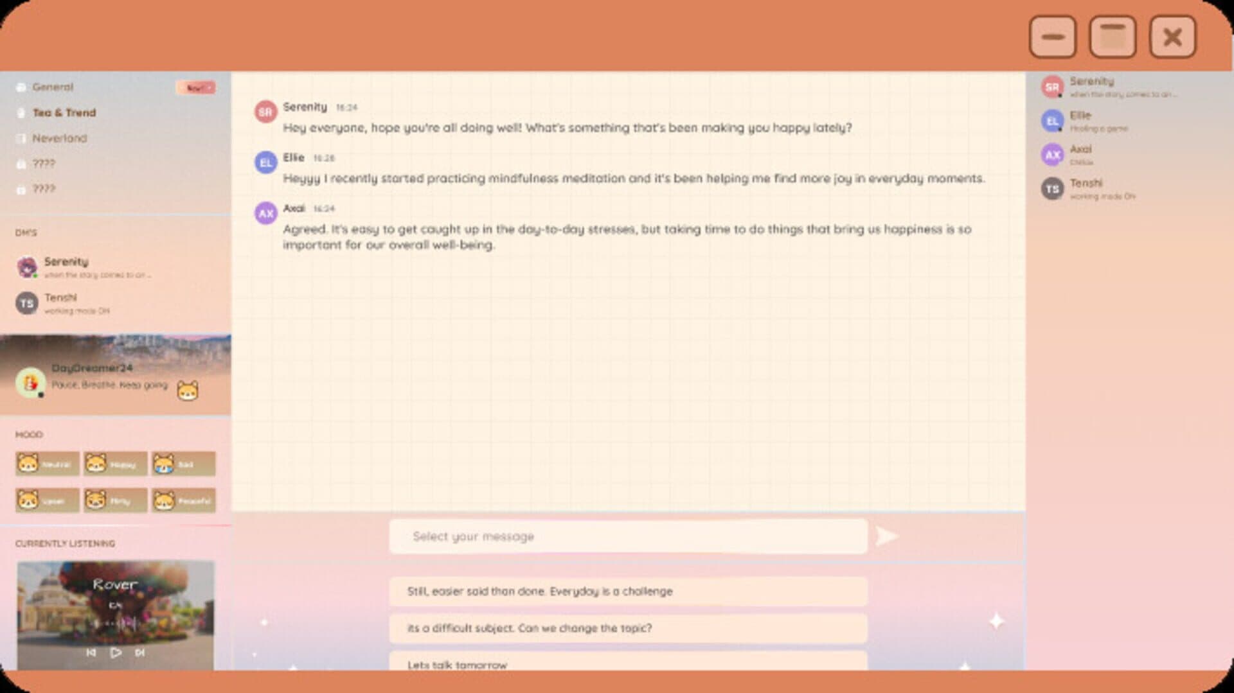Viewport: 1234px width, 693px height.
Task: Click Axal's 'Agreed' message text
Action: click(627, 237)
